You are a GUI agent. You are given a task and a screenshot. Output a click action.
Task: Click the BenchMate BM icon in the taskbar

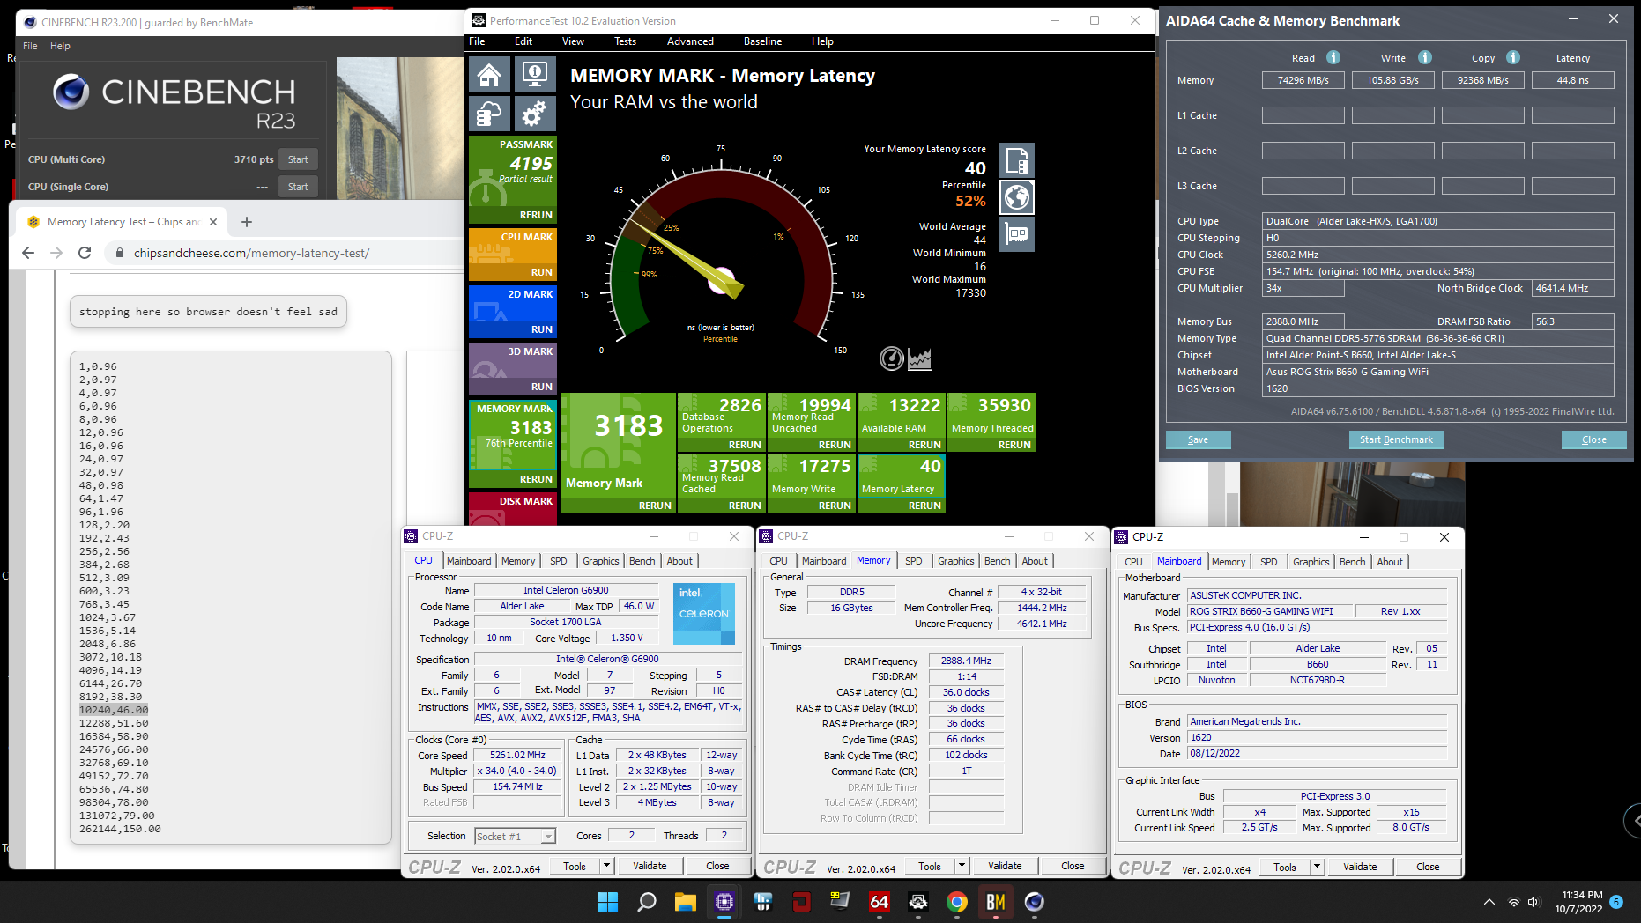(996, 902)
